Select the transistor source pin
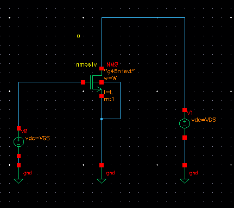This screenshot has height=208, width=234. click(102, 96)
